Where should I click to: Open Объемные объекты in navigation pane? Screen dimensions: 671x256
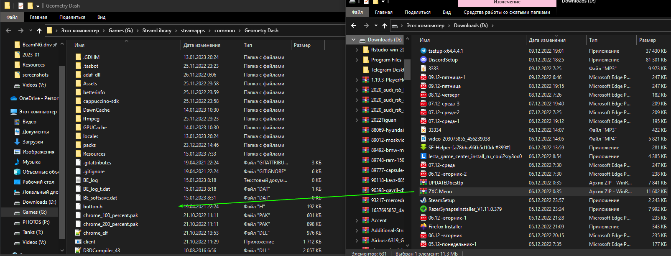pos(37,172)
